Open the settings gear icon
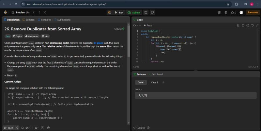 [x=226, y=12]
